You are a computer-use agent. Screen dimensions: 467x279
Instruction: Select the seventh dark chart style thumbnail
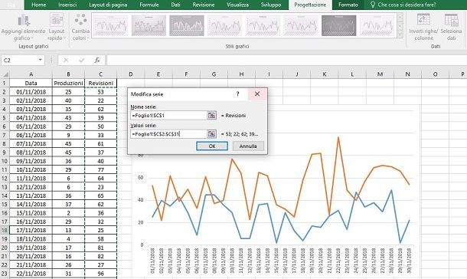pos(339,25)
